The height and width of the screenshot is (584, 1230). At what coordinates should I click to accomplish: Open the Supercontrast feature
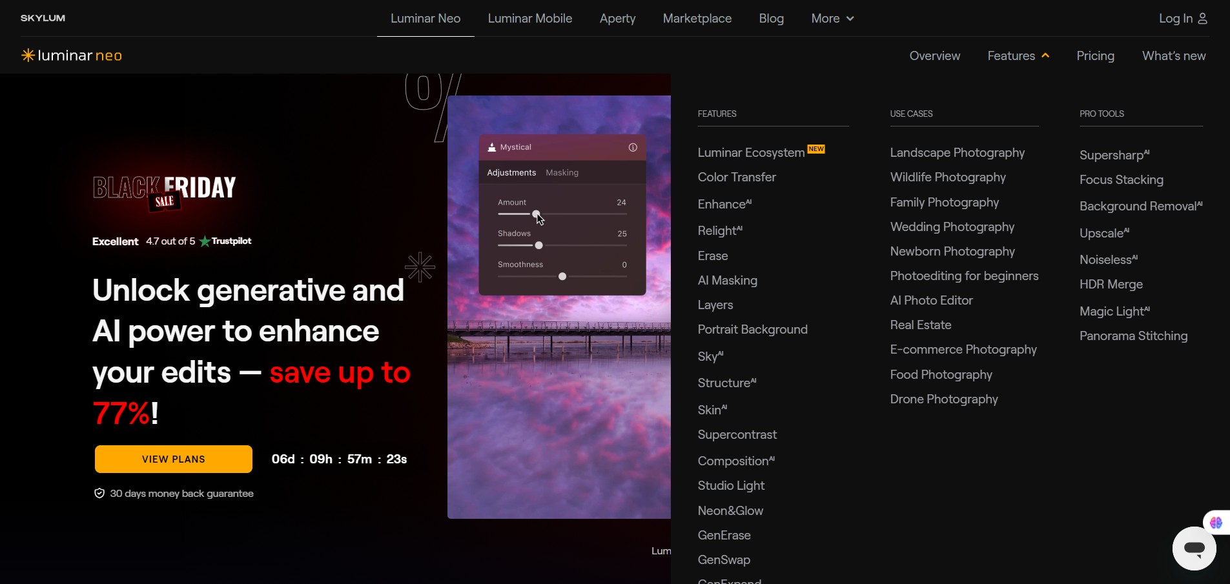[x=737, y=435]
